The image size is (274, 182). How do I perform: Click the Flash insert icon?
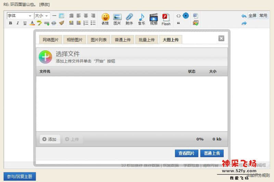[x=166, y=19]
